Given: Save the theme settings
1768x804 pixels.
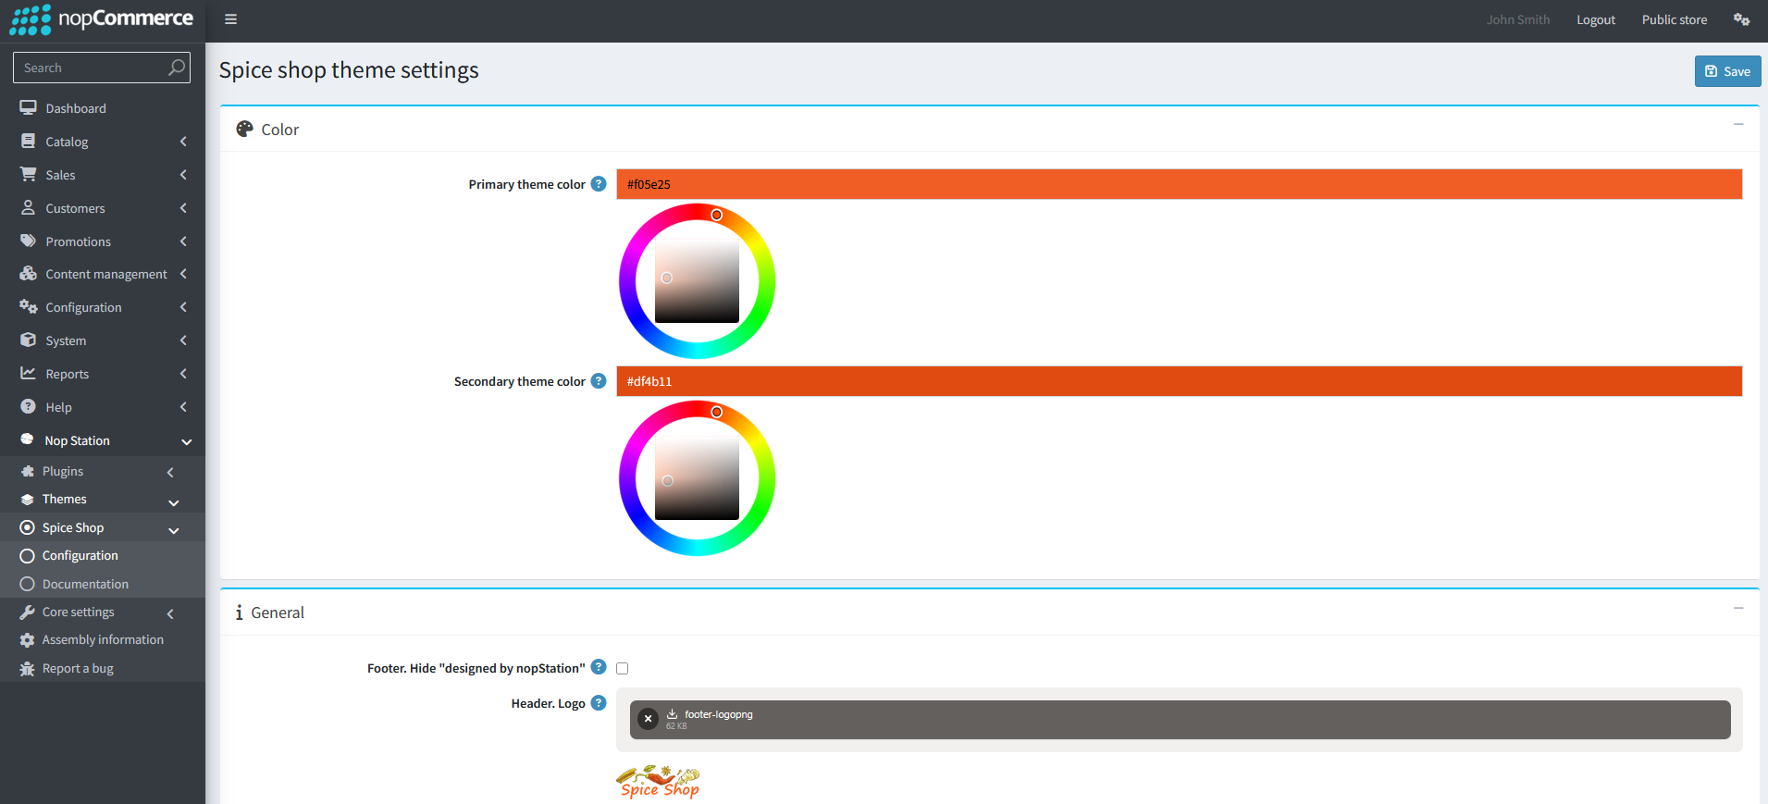Looking at the screenshot, I should point(1727,71).
